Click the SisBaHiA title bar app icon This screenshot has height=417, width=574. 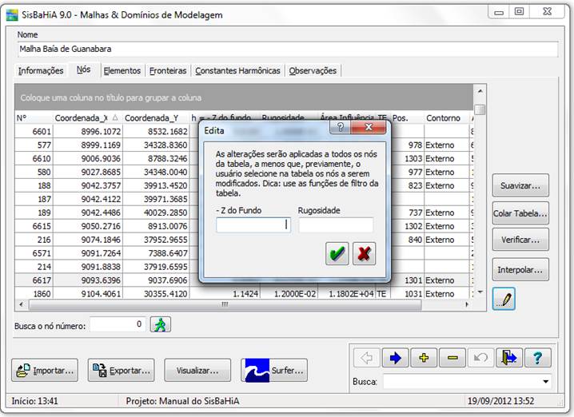click(x=12, y=15)
